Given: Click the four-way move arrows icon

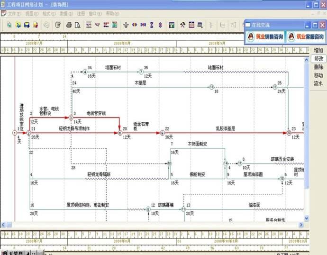Looking at the screenshot, I should click(x=126, y=25).
